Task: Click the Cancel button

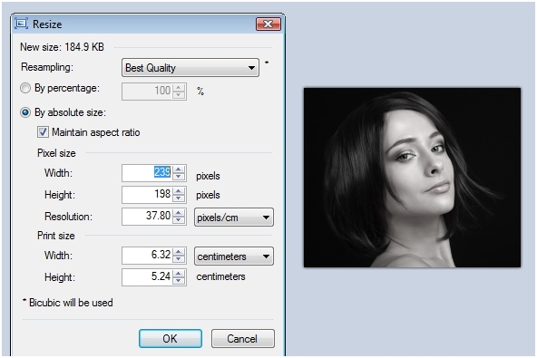Action: pos(242,338)
